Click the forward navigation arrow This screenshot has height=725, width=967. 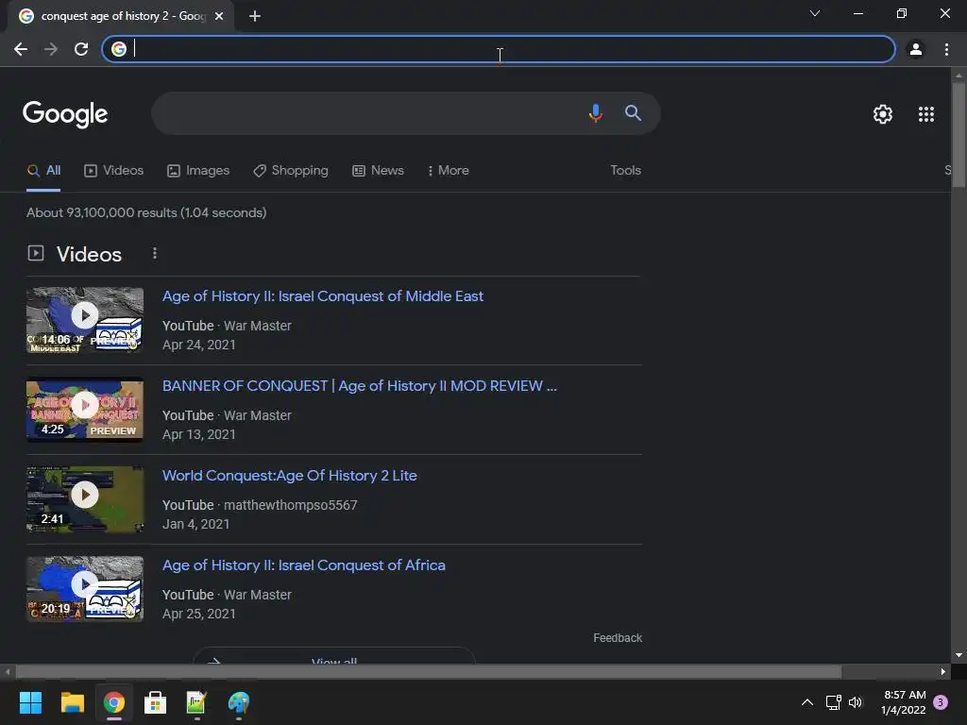coord(51,49)
